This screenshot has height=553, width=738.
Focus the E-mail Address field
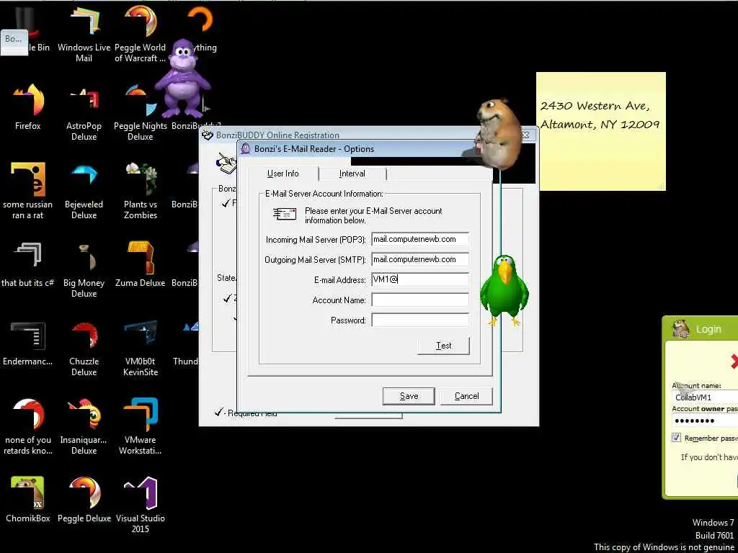pos(420,280)
